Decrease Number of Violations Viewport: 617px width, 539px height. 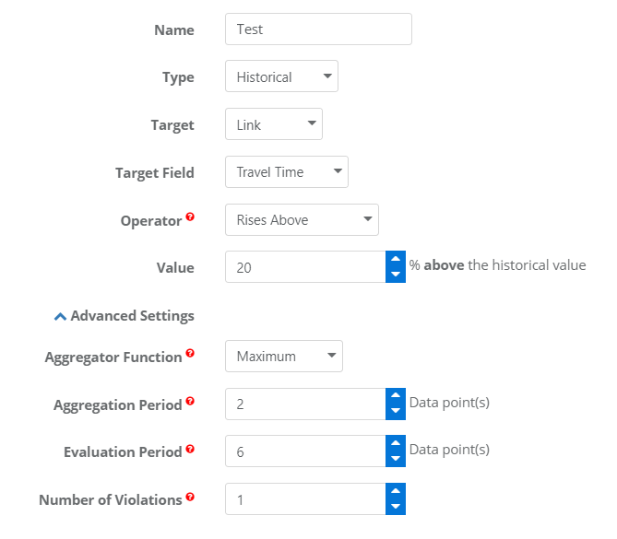(x=396, y=507)
